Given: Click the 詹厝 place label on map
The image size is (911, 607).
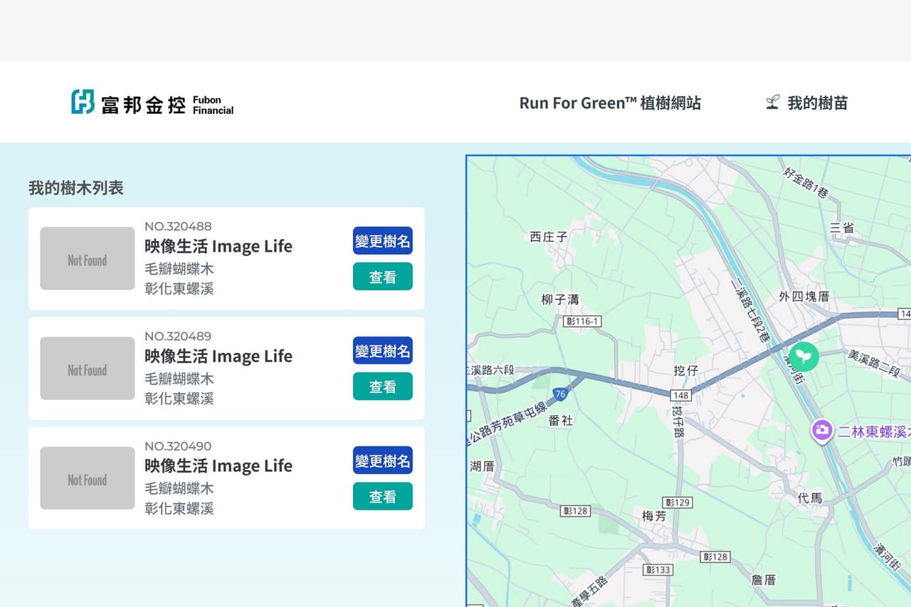Looking at the screenshot, I should (764, 580).
